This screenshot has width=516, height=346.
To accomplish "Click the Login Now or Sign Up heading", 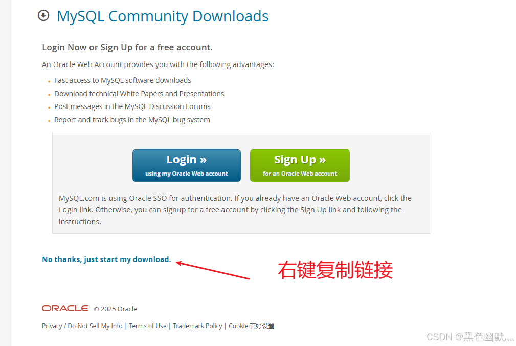I will pyautogui.click(x=127, y=48).
